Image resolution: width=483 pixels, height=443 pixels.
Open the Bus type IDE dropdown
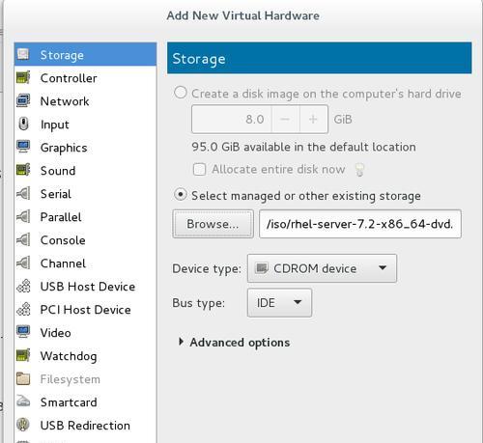279,303
